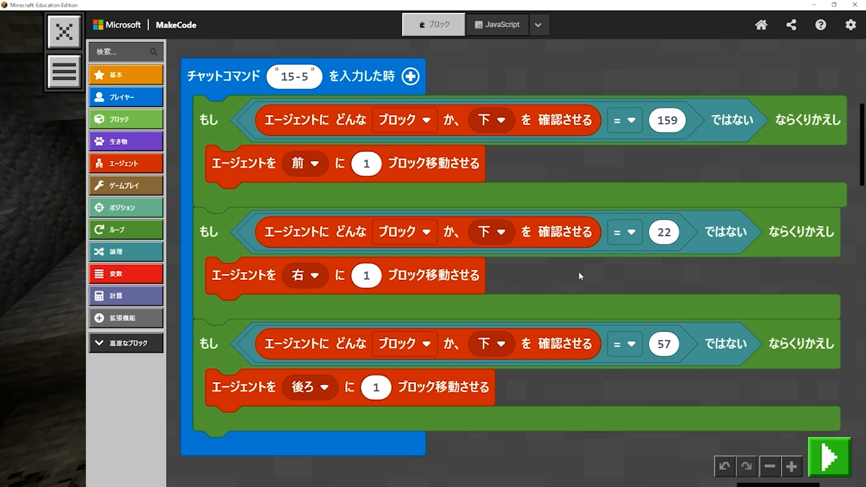Click the Undo arrow button
866x487 pixels.
click(x=725, y=466)
